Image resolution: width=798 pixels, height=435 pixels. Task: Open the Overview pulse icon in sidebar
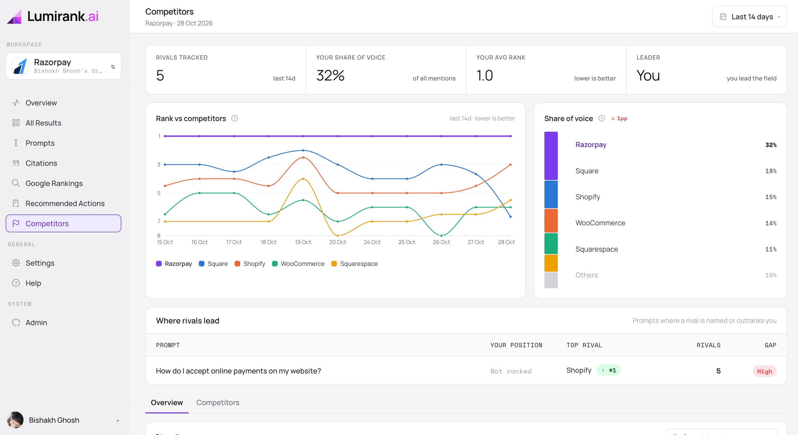[16, 103]
